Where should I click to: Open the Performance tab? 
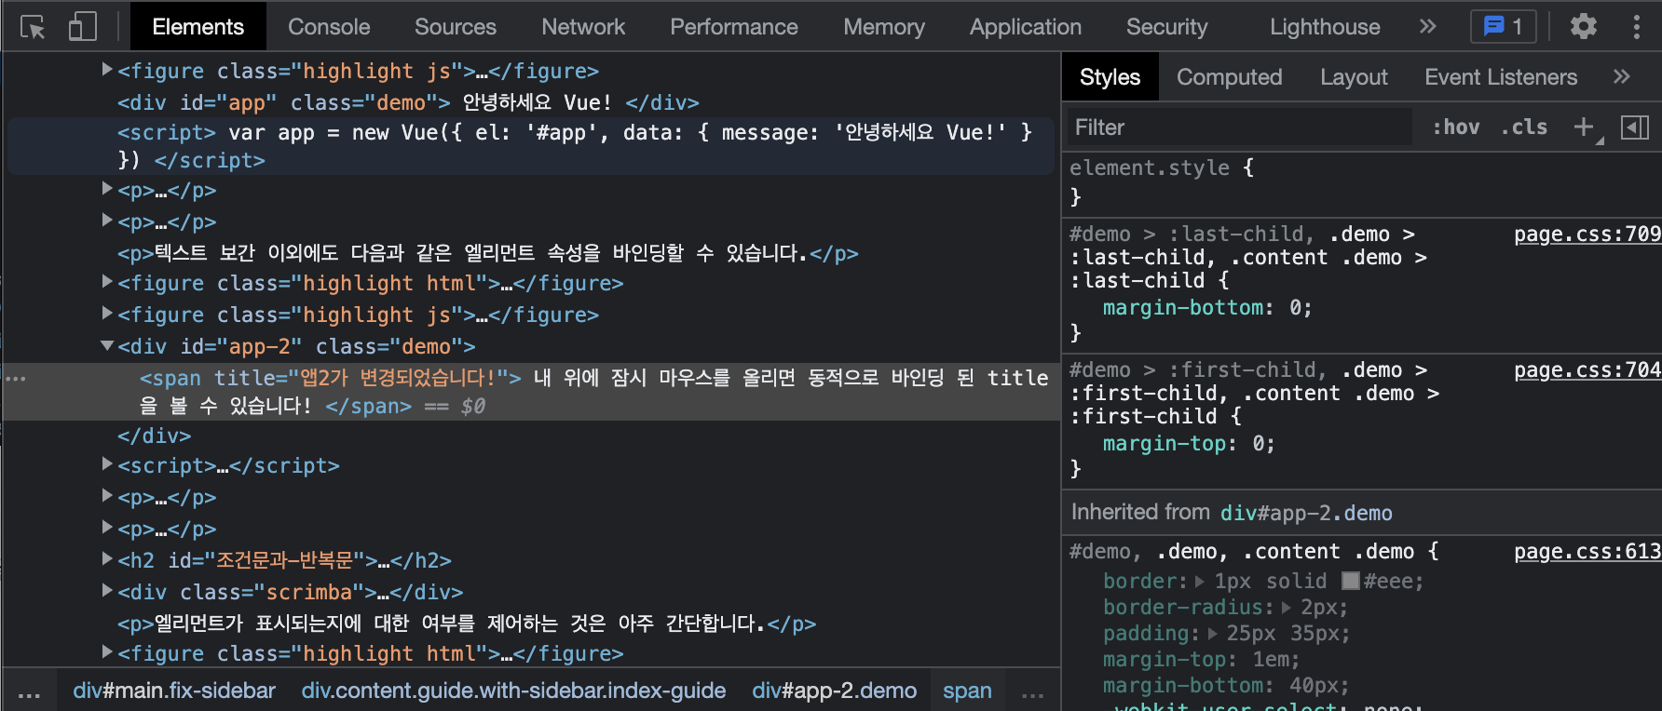[734, 27]
